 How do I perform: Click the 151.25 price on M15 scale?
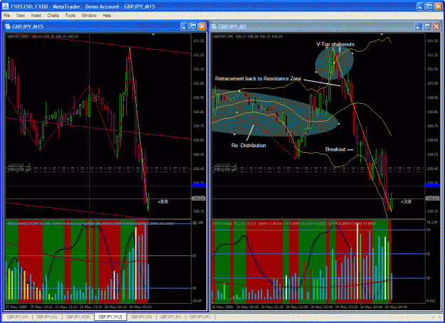[199, 55]
